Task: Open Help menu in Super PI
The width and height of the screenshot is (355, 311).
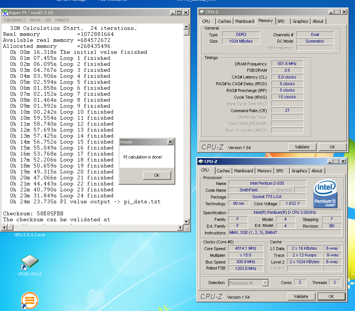Action: click(x=62, y=20)
